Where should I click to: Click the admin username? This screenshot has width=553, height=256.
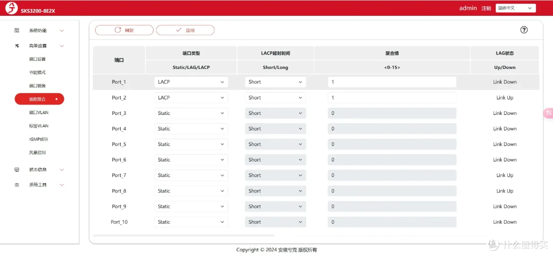468,8
